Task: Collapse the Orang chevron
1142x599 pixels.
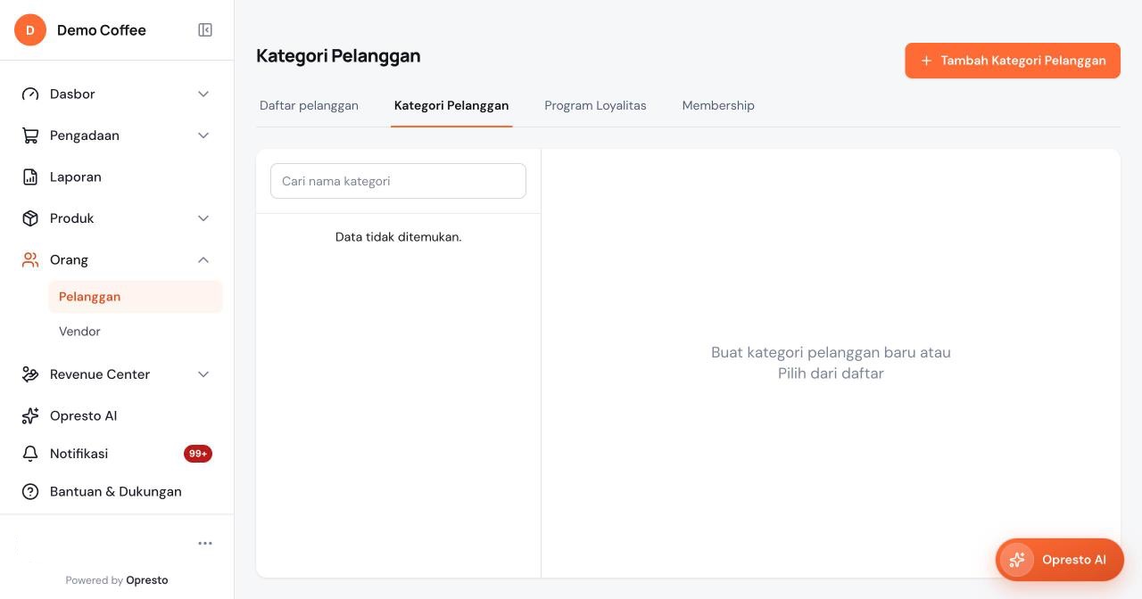Action: [x=203, y=260]
